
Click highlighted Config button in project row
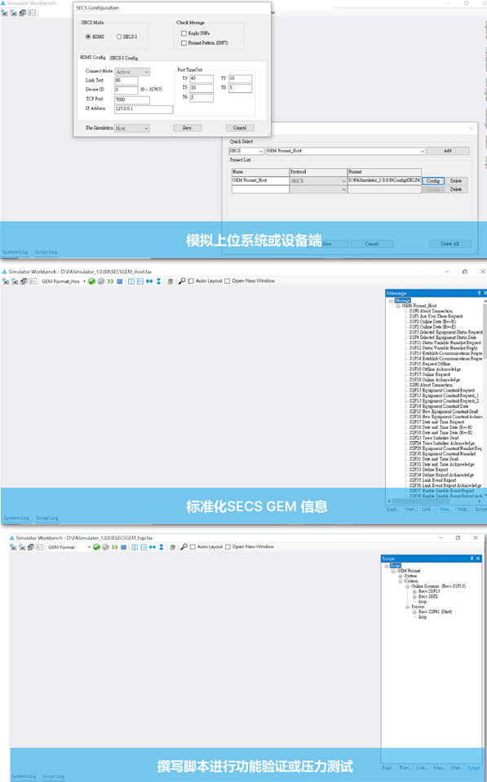pyautogui.click(x=432, y=181)
